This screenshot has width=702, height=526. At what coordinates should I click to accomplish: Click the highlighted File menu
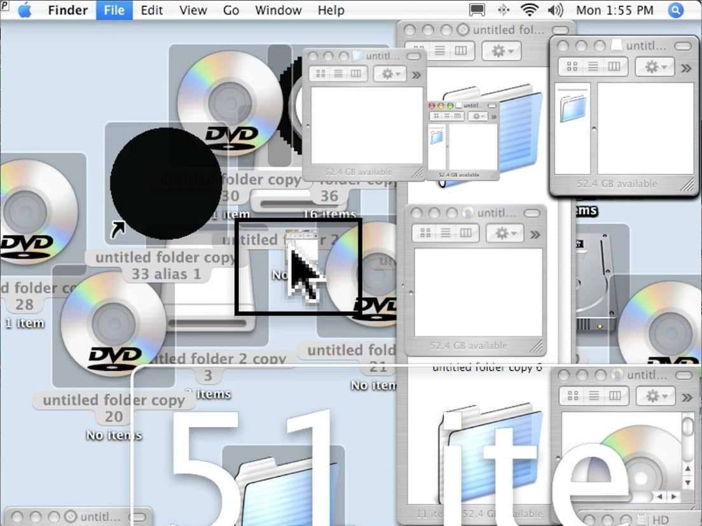[x=114, y=10]
